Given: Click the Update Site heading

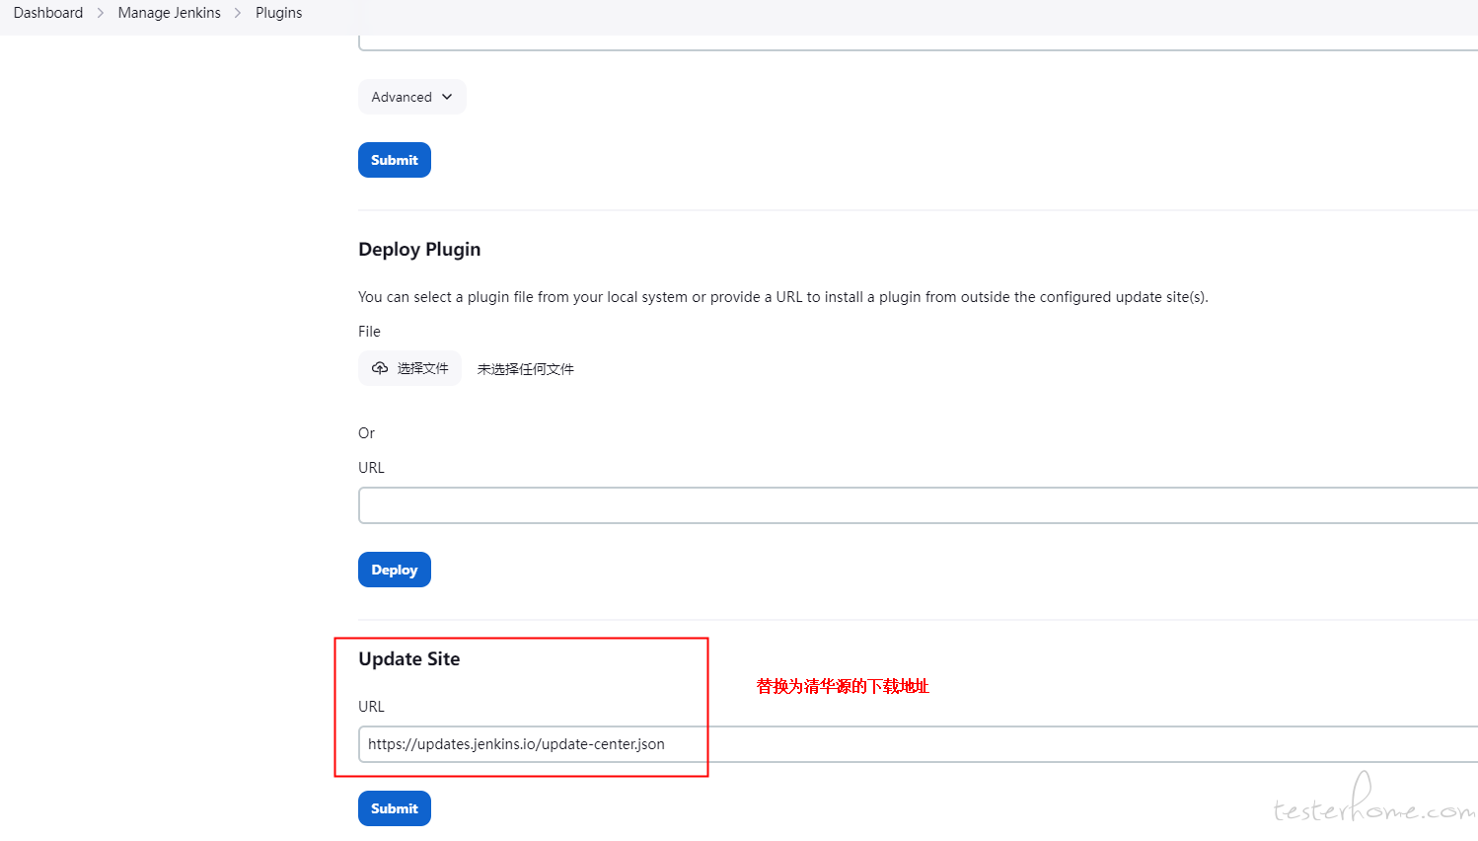Looking at the screenshot, I should [x=409, y=658].
